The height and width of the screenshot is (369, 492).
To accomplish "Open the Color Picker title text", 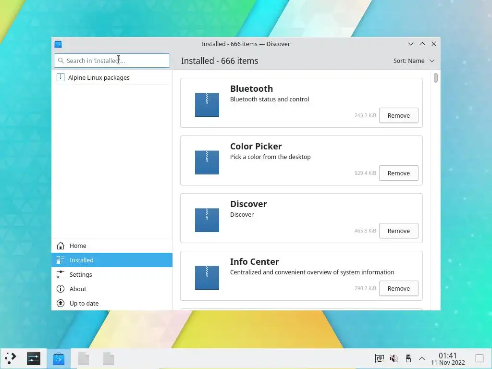I will pos(256,147).
